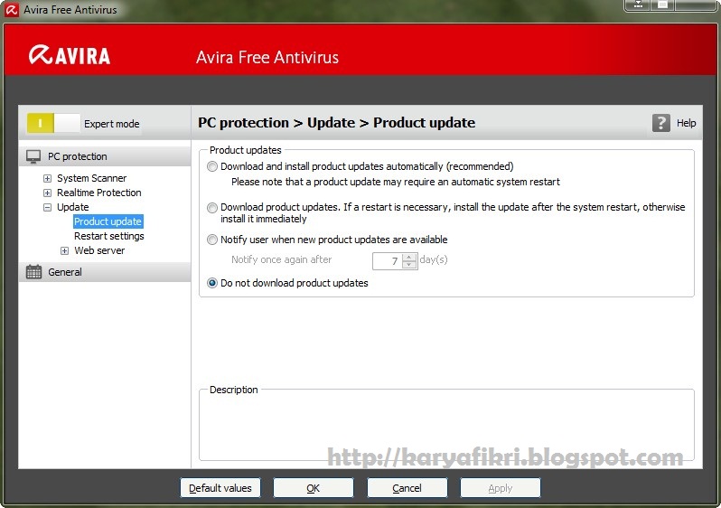The image size is (721, 508).
Task: Select Update in the tree
Action: pos(72,207)
